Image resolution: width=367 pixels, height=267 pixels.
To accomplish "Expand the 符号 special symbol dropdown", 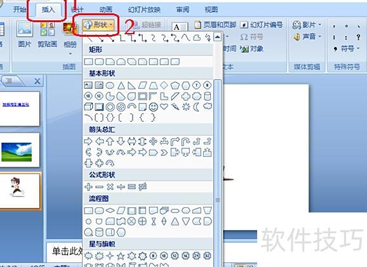I will click(x=347, y=49).
